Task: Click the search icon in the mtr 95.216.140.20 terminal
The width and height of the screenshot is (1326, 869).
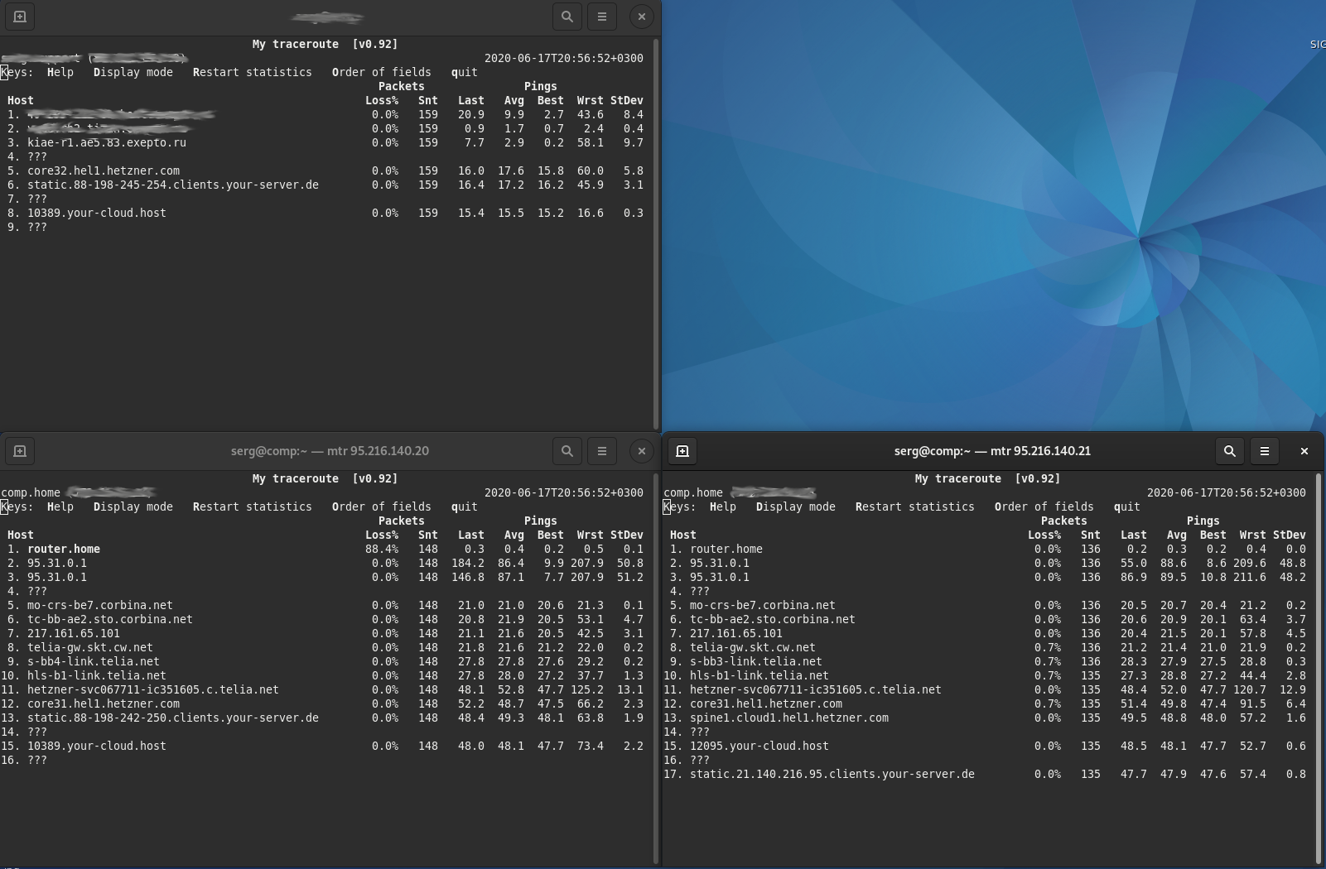Action: pyautogui.click(x=567, y=451)
